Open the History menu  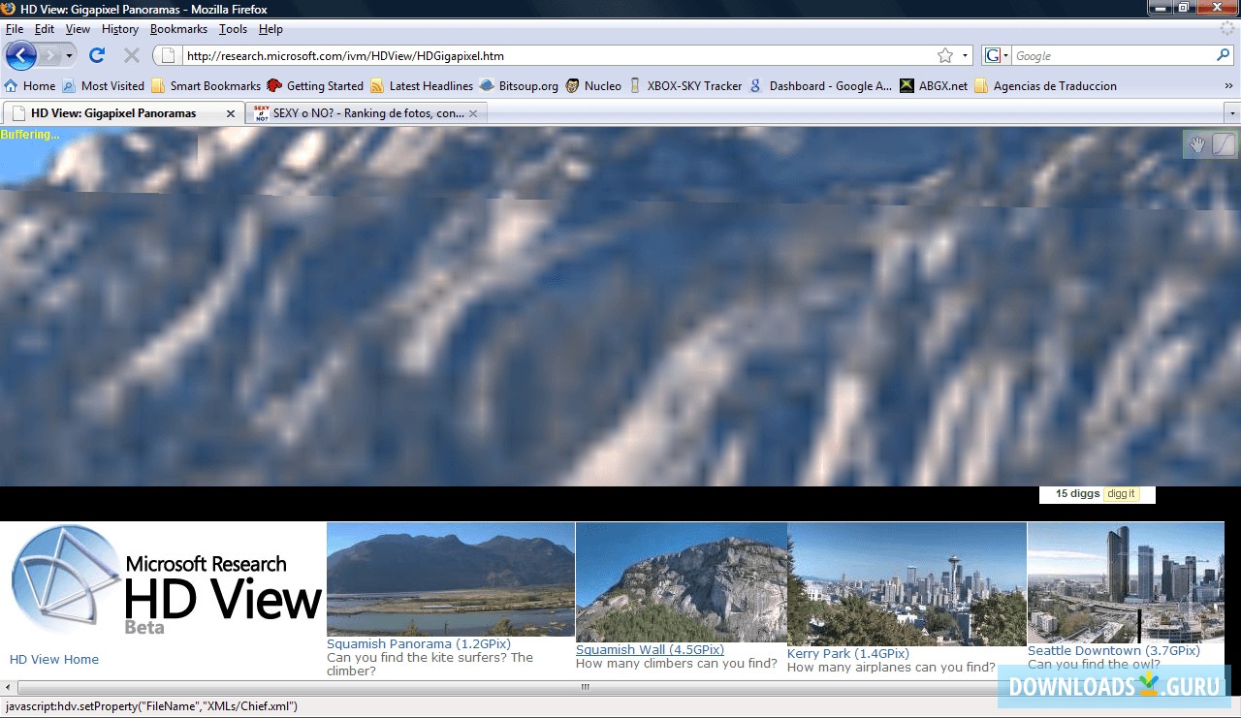[120, 29]
